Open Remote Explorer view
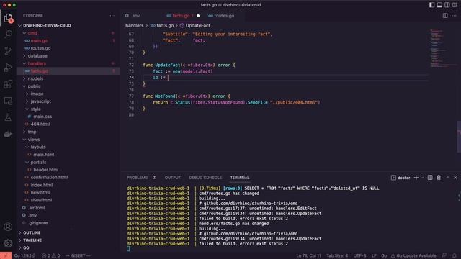 pyautogui.click(x=8, y=101)
